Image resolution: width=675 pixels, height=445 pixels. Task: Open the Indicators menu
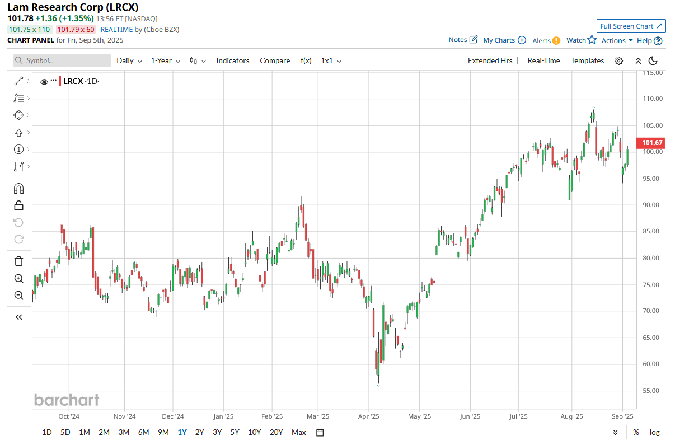pyautogui.click(x=233, y=60)
